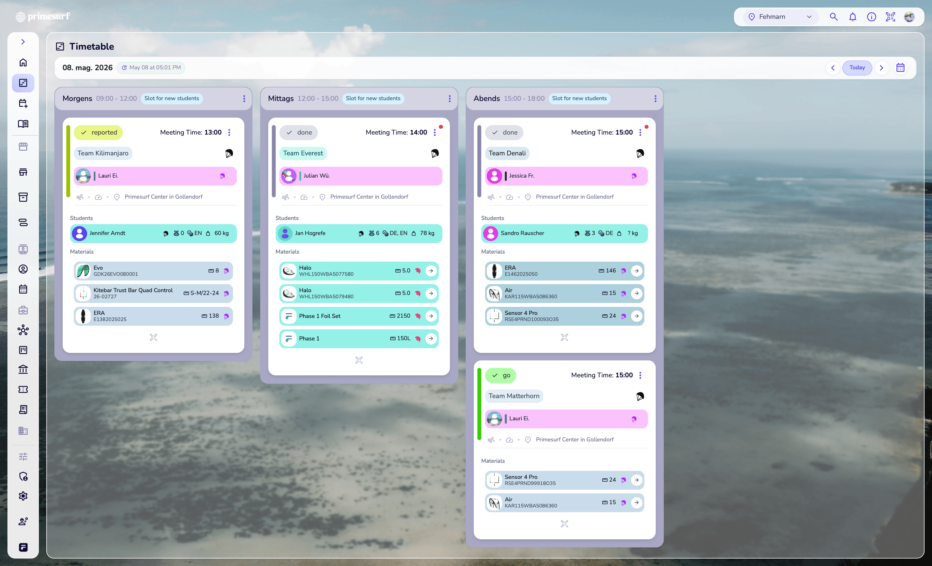Image resolution: width=932 pixels, height=566 pixels.
Task: Open arrow for Phase 1 Foil Set
Action: click(x=431, y=316)
